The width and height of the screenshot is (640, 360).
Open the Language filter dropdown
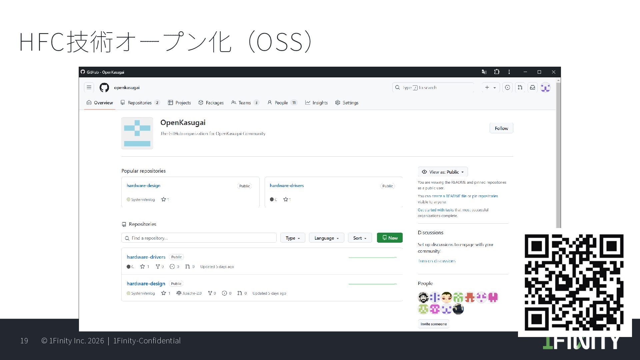point(326,238)
